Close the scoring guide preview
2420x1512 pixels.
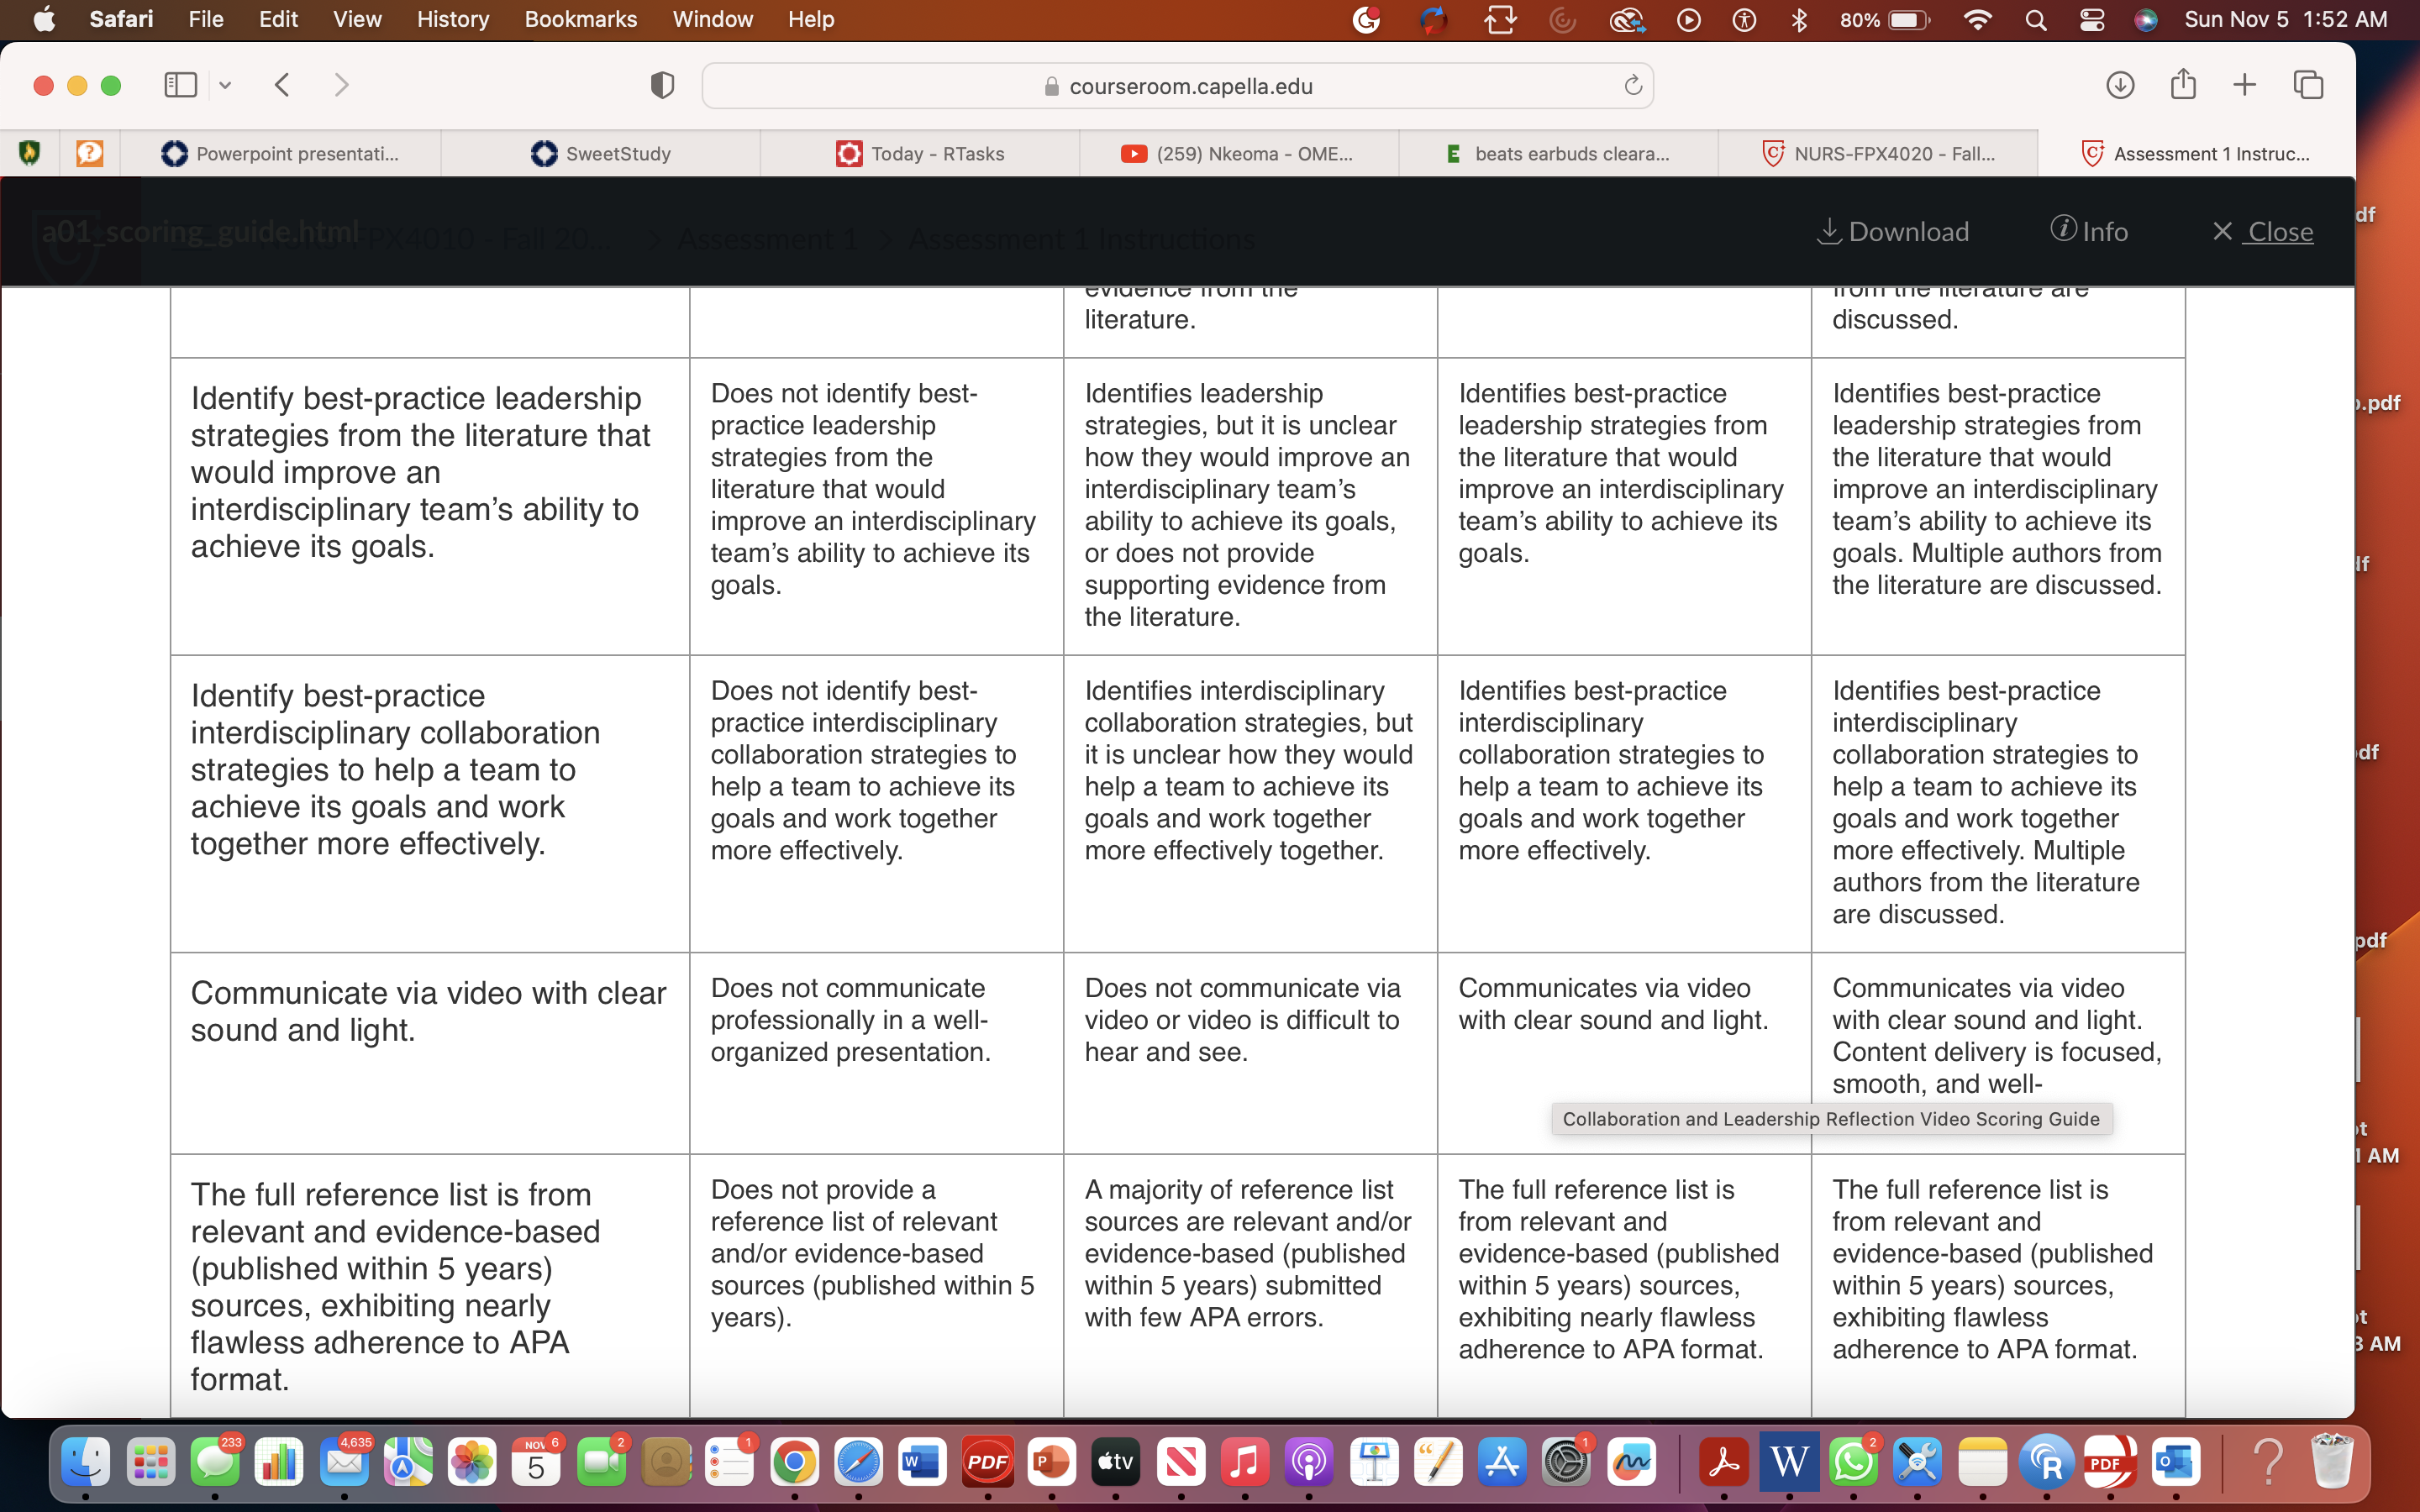pyautogui.click(x=2261, y=231)
